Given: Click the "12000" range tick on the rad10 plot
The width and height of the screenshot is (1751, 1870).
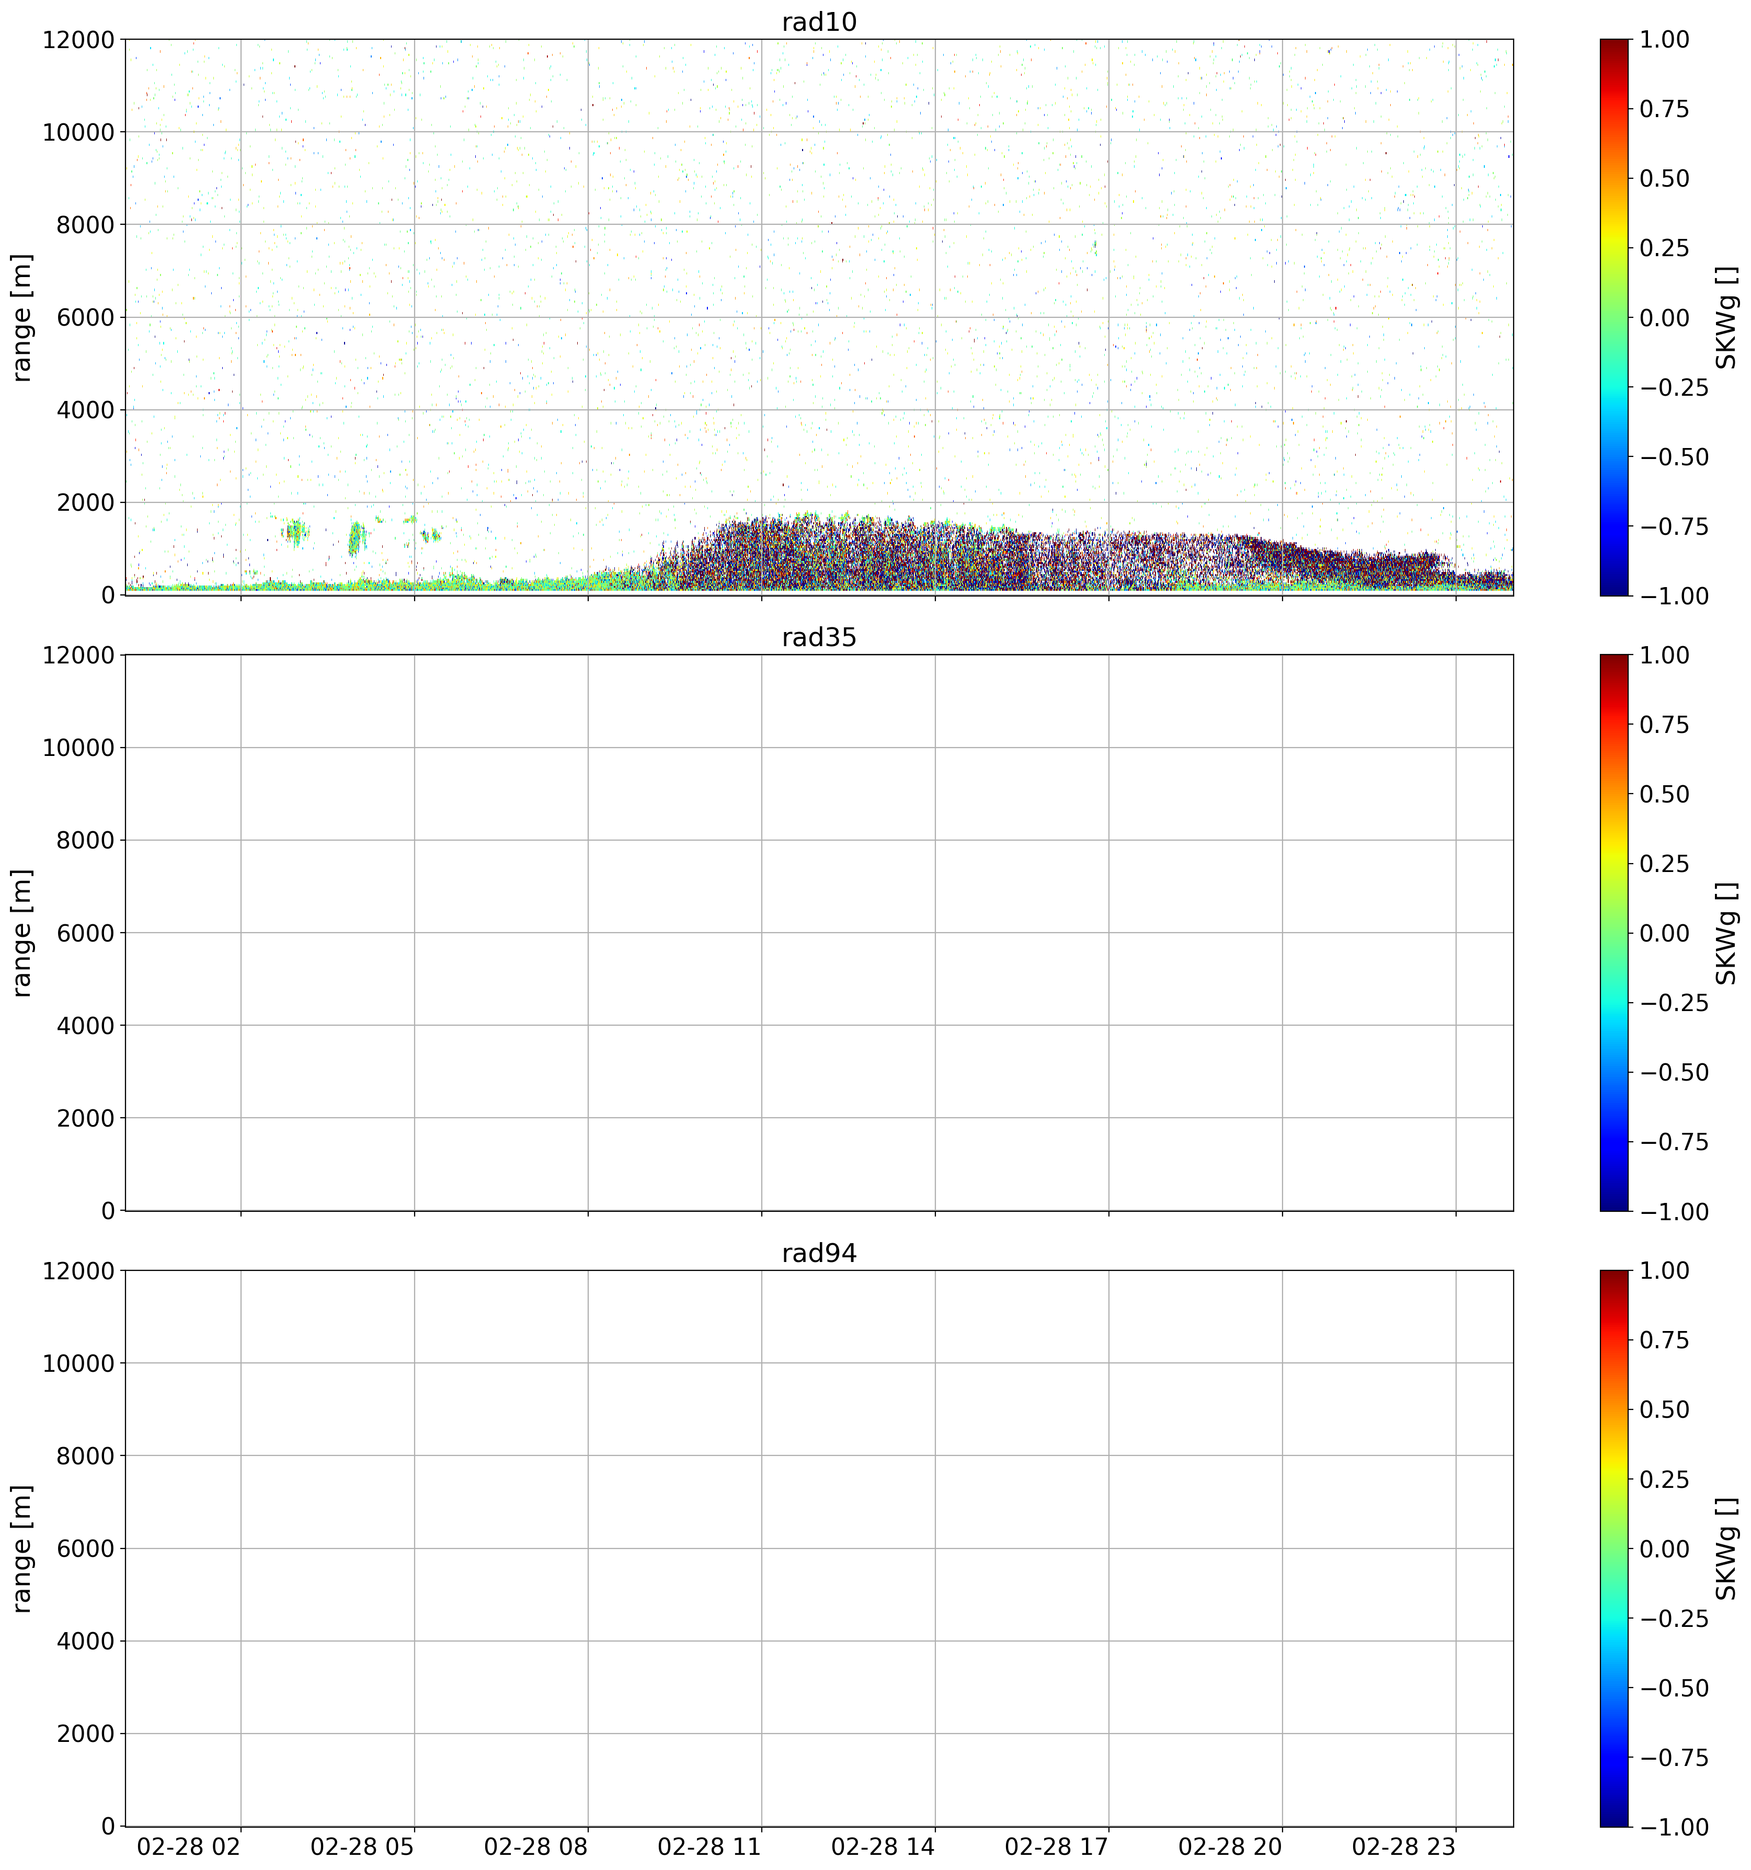Looking at the screenshot, I should coord(78,40).
